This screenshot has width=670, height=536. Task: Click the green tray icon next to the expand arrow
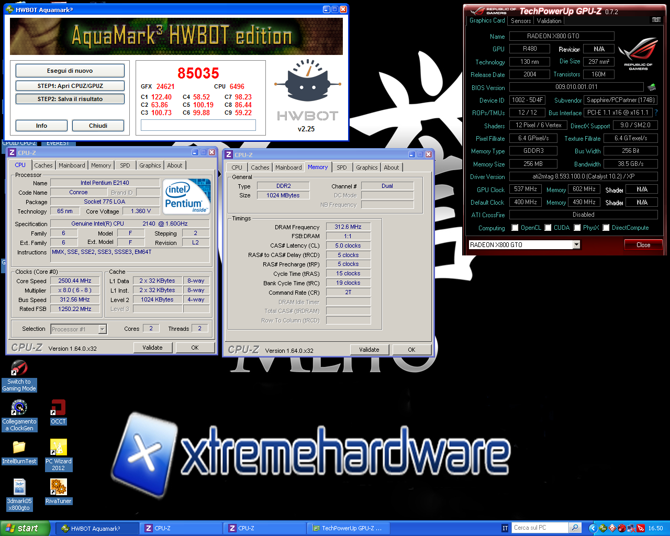click(x=602, y=528)
